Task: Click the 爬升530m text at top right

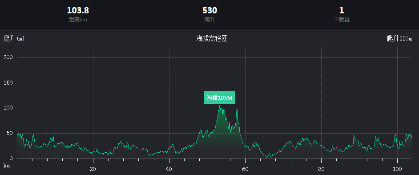Action: 399,39
